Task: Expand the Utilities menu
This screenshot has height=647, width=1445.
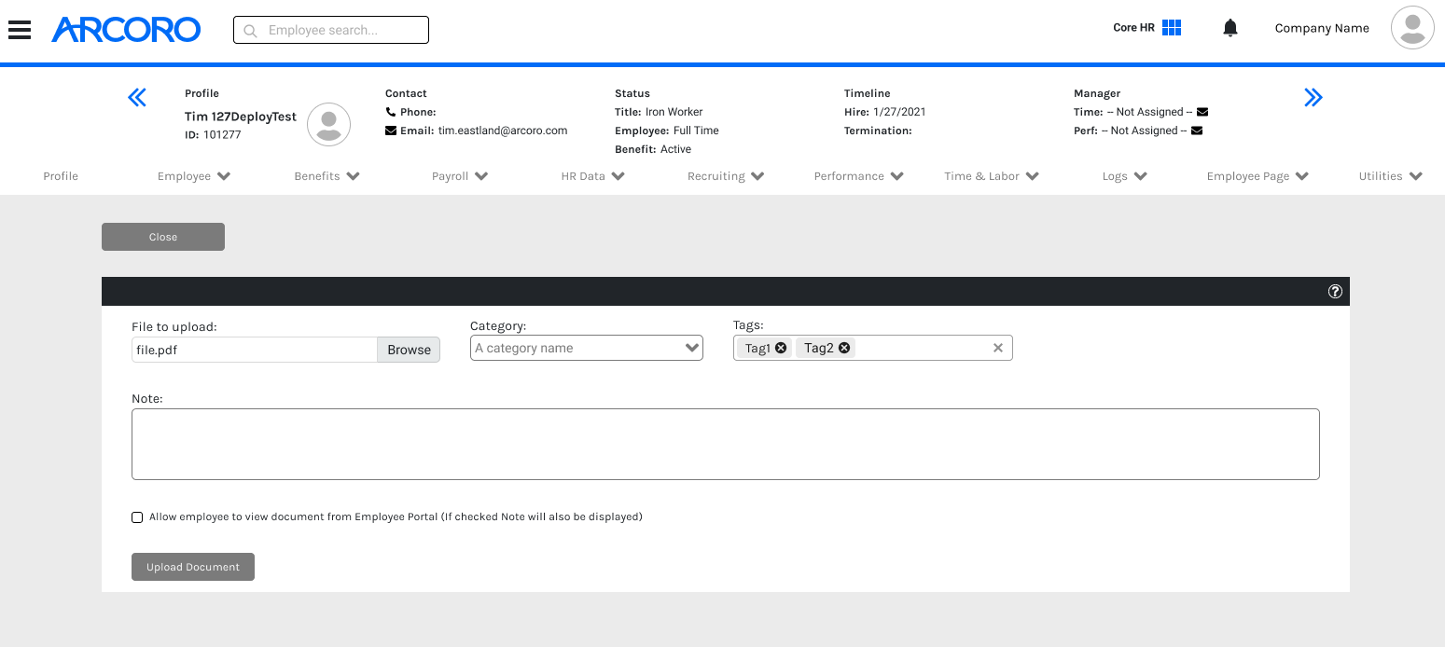Action: pos(1390,176)
